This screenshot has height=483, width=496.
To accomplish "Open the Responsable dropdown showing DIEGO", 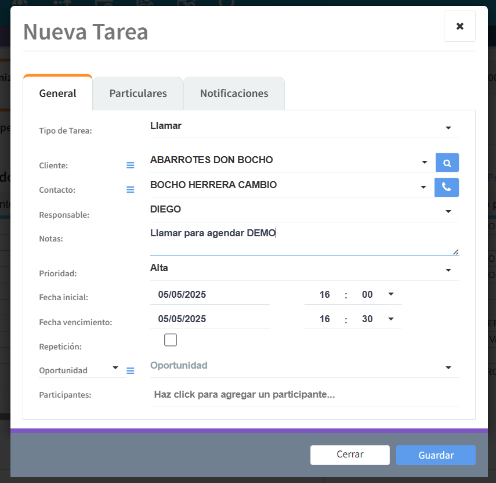I will [448, 211].
